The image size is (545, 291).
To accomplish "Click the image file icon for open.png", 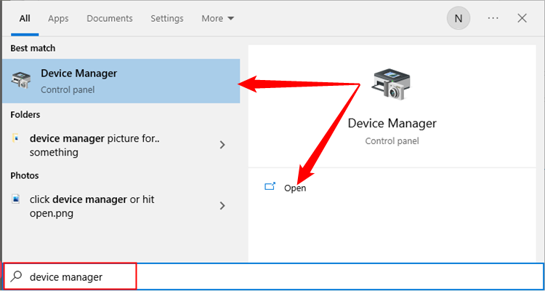I will [x=16, y=199].
